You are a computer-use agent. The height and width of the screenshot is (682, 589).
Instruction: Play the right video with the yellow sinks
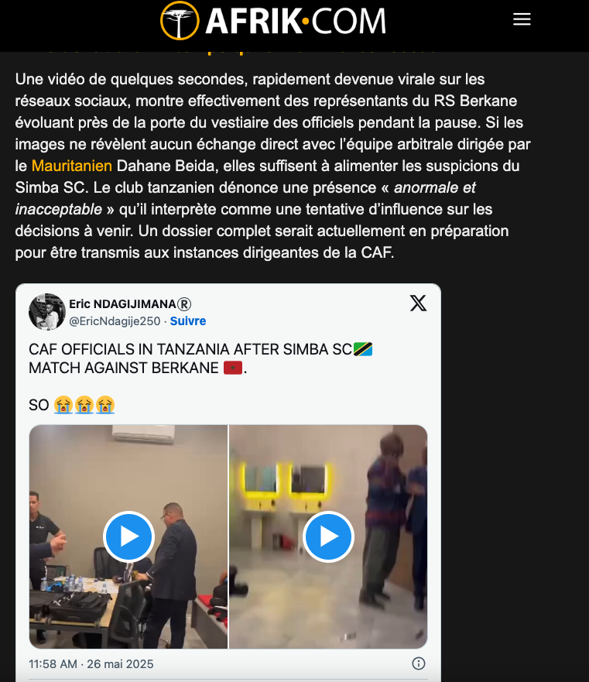pos(328,536)
